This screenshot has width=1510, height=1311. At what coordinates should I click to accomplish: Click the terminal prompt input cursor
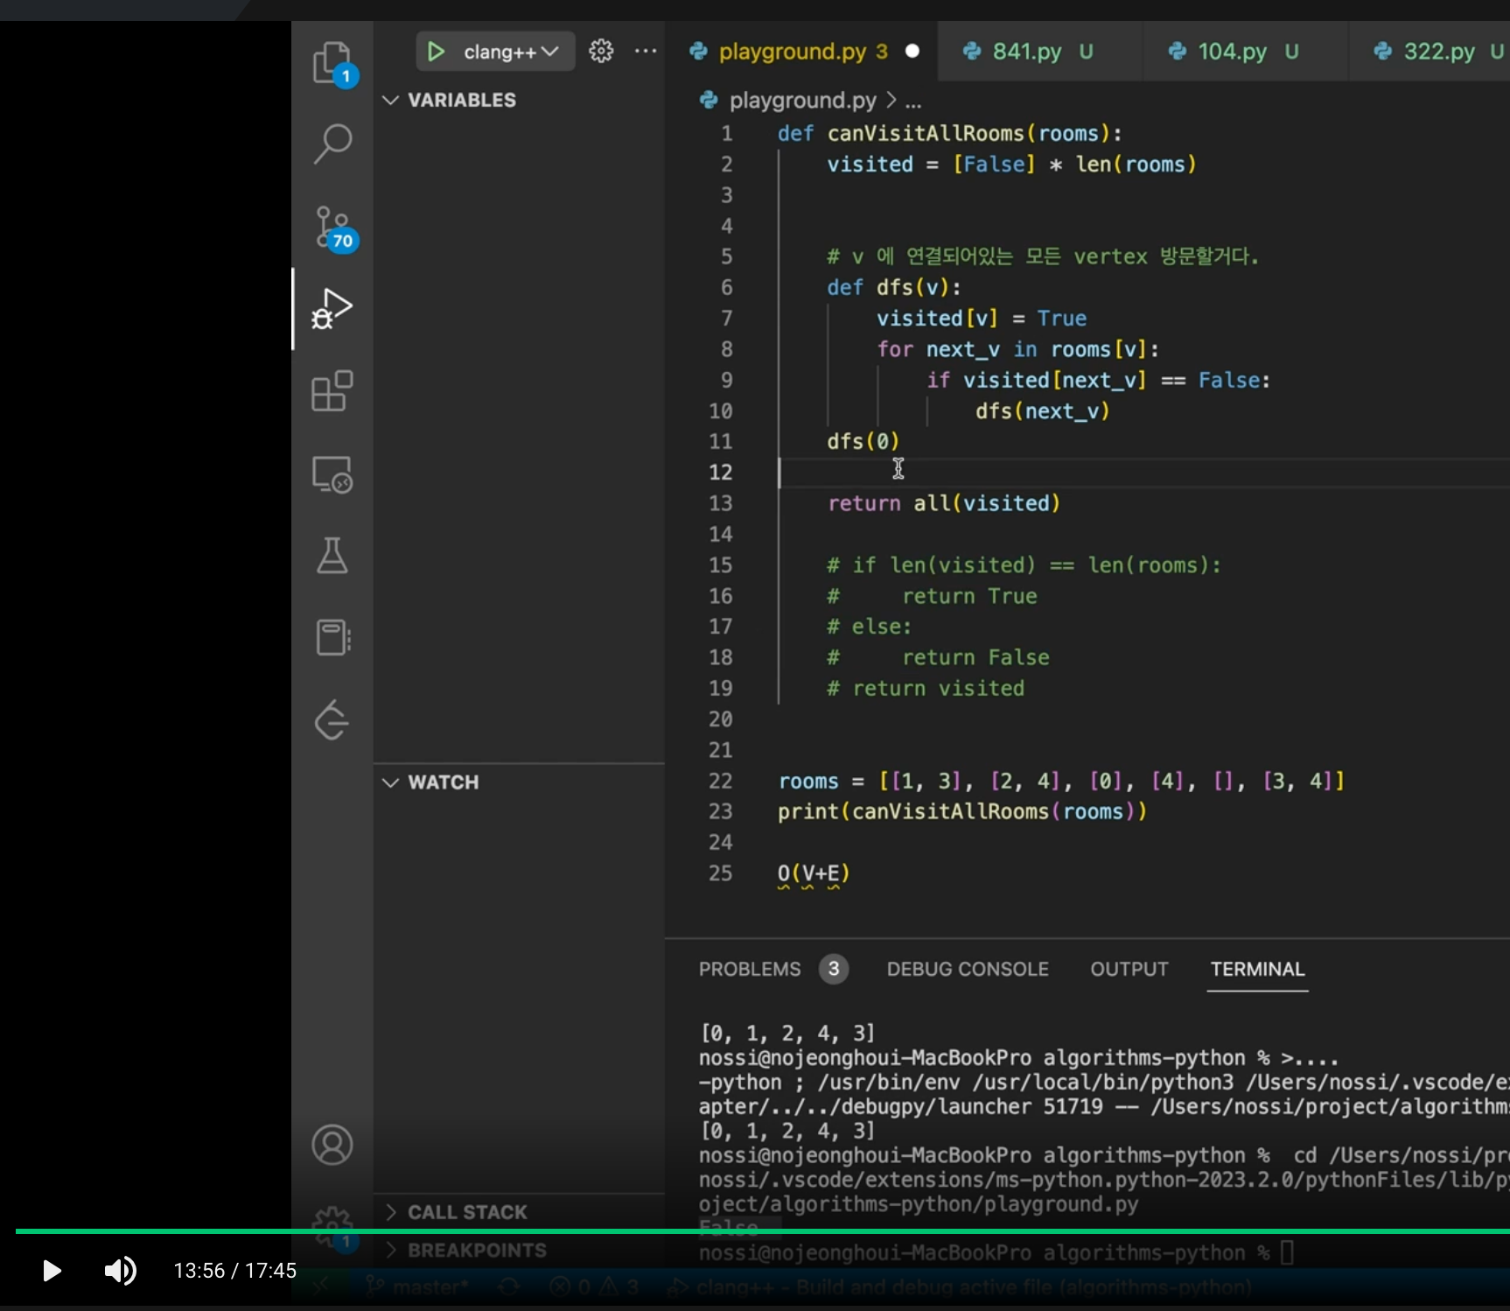1287,1253
